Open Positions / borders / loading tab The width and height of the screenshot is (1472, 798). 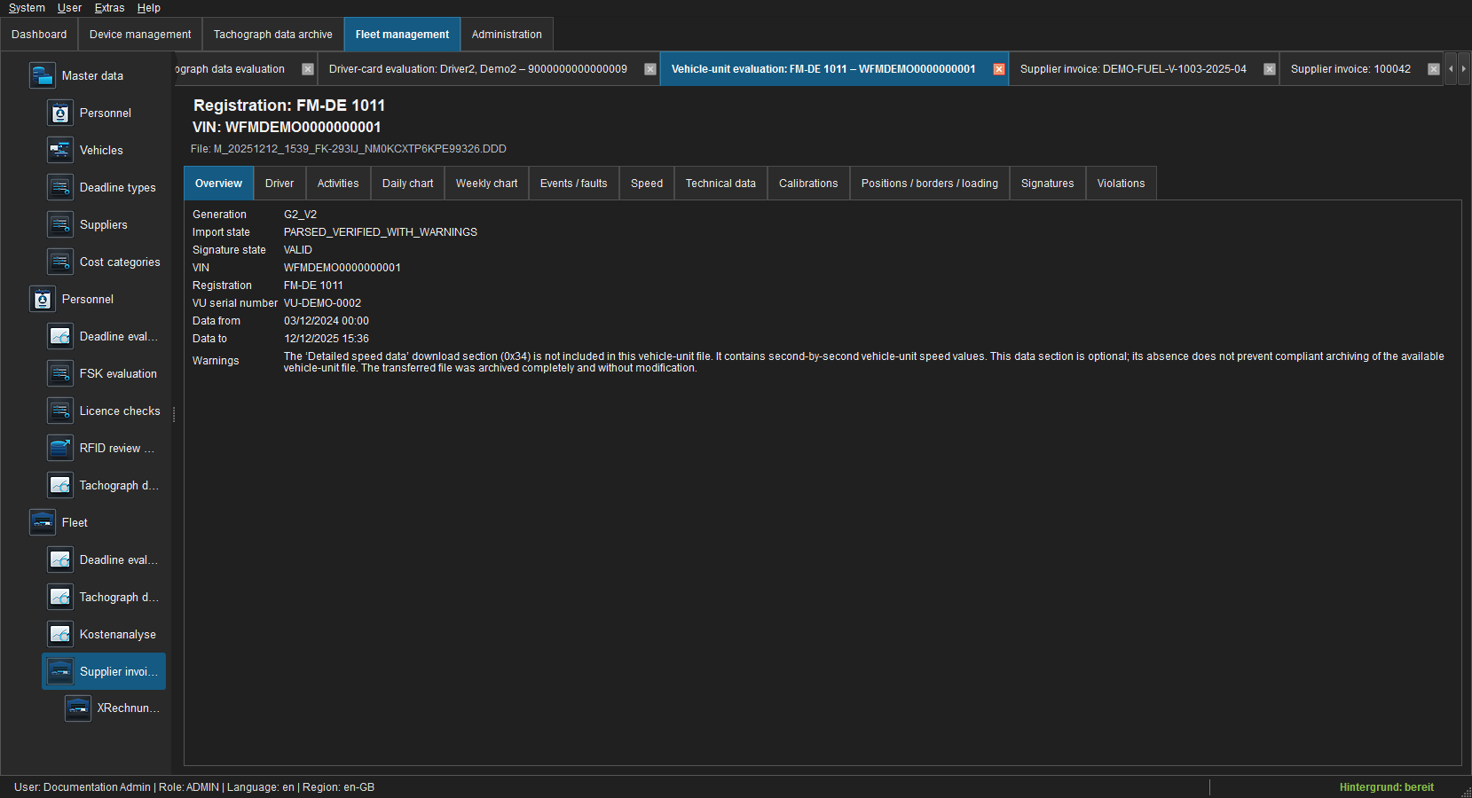pos(929,184)
